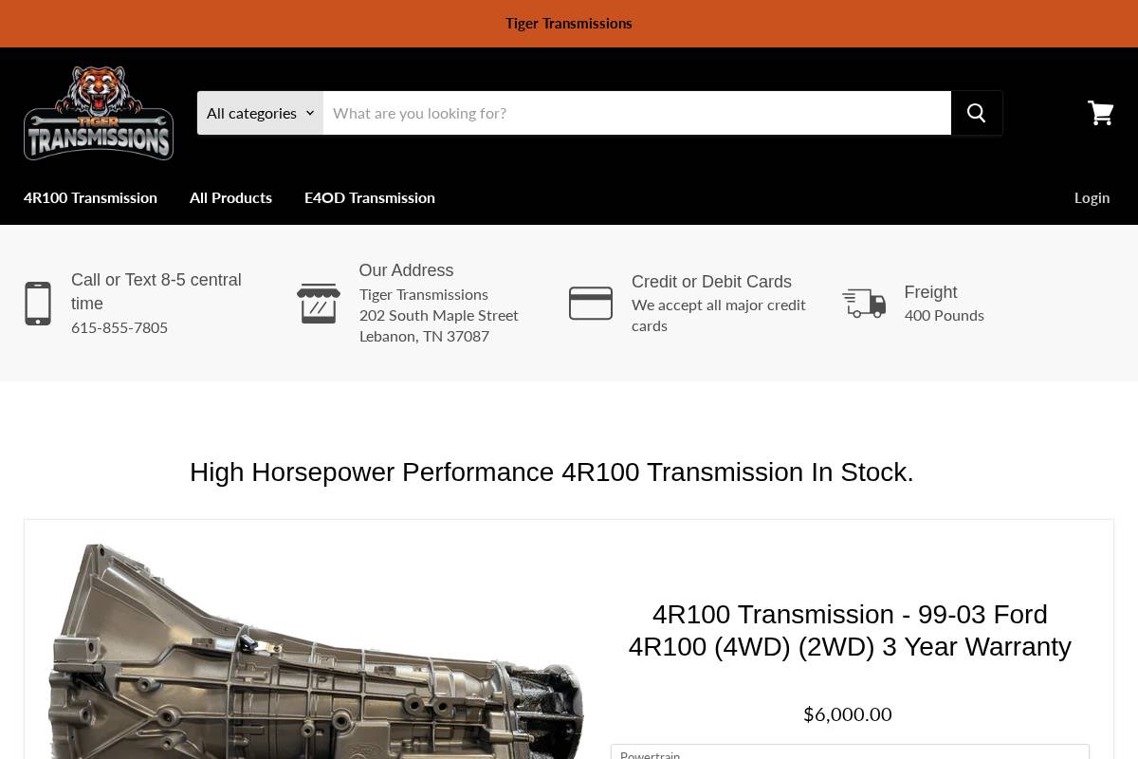Click the freight truck icon
Image resolution: width=1138 pixels, height=759 pixels.
[864, 303]
